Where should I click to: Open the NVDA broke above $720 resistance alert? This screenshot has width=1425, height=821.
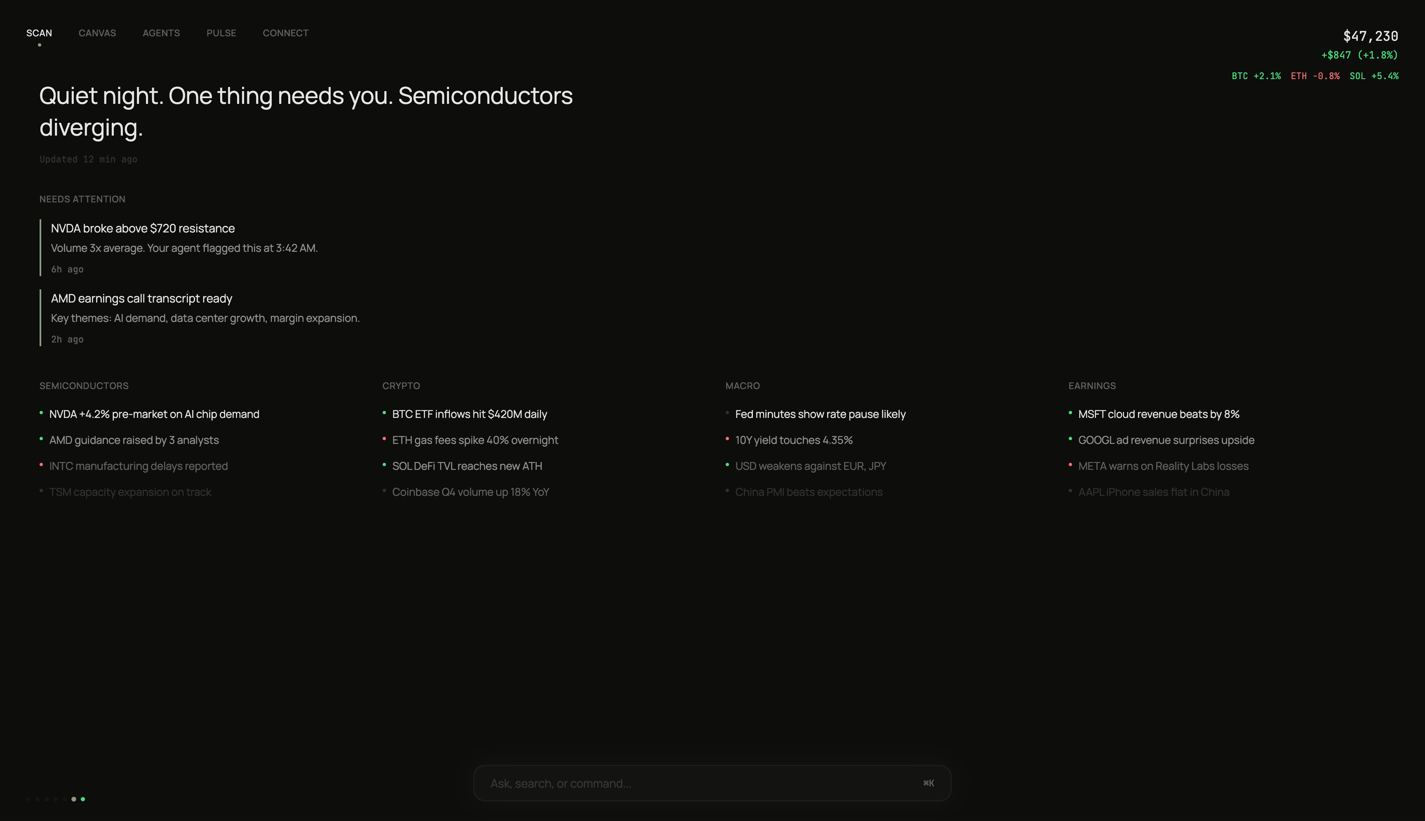coord(143,228)
